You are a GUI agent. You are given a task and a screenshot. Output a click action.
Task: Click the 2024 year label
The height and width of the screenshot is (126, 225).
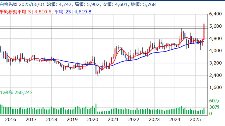click(x=175, y=119)
